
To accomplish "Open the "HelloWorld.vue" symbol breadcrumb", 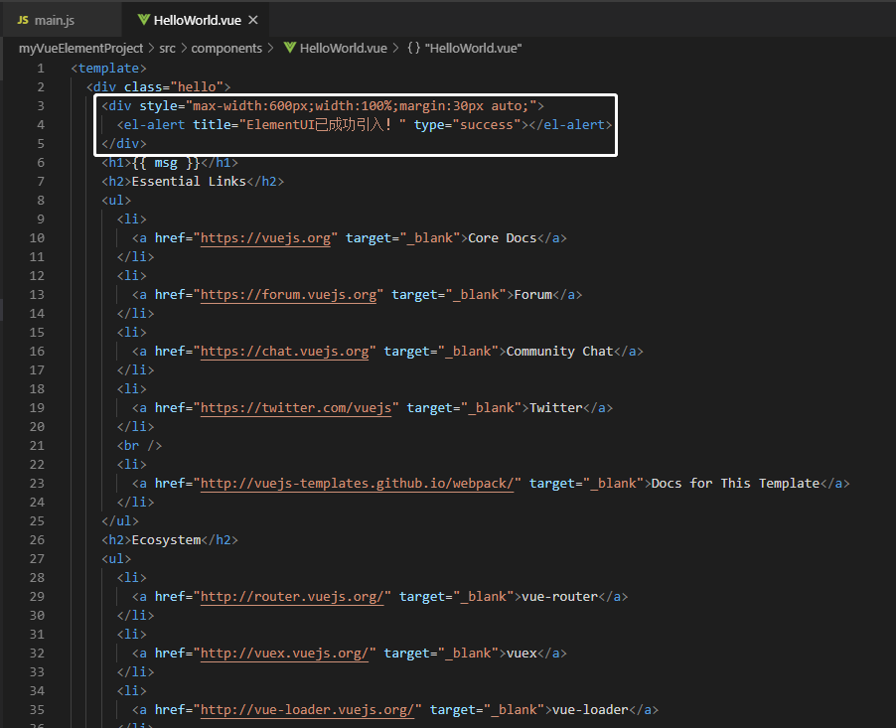I will coord(473,48).
